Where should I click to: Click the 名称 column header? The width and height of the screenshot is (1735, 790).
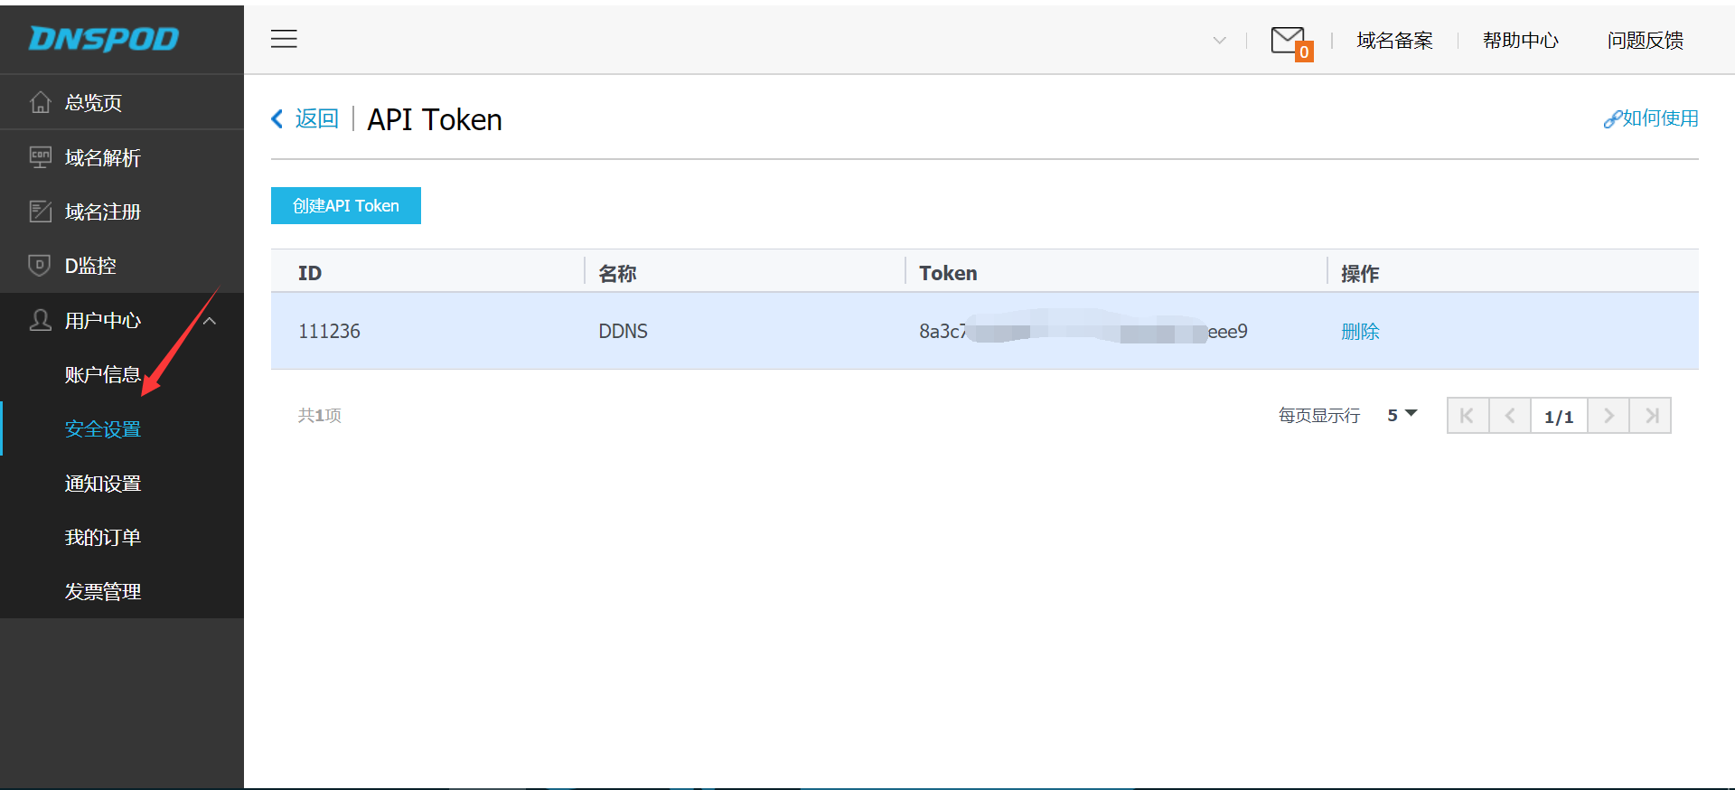[617, 273]
